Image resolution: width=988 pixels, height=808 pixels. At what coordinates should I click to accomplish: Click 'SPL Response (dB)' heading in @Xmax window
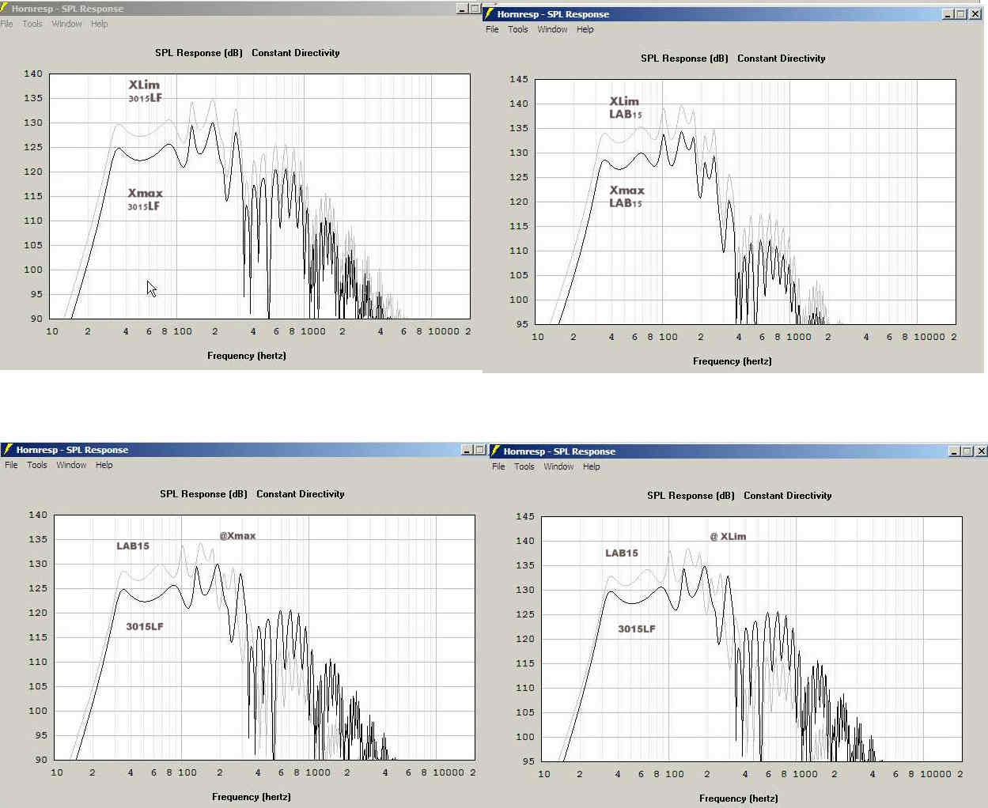click(203, 494)
